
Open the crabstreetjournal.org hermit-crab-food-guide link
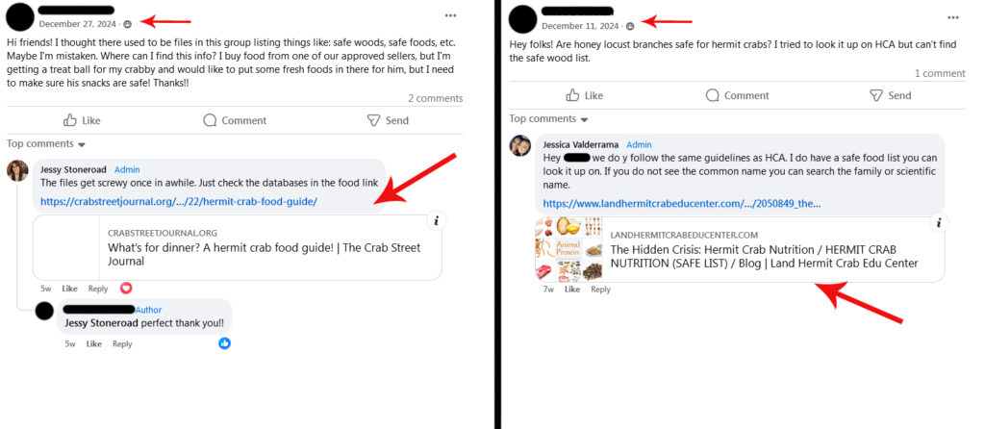(x=179, y=202)
